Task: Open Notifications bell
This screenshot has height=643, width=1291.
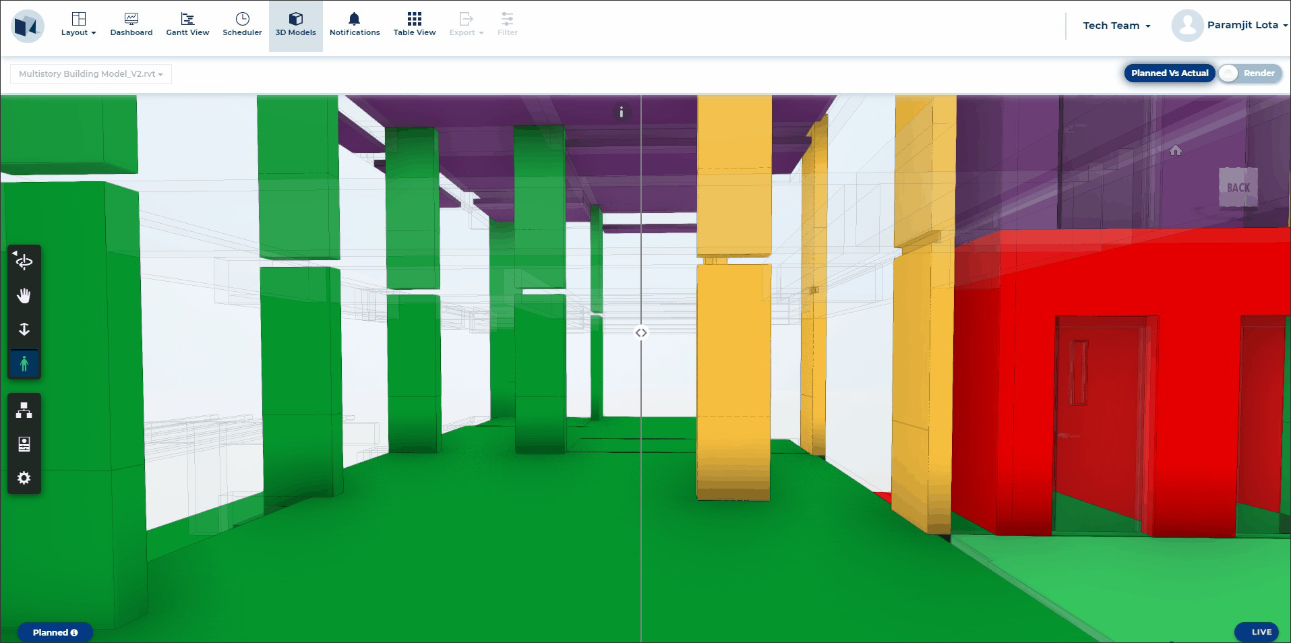Action: pyautogui.click(x=355, y=25)
